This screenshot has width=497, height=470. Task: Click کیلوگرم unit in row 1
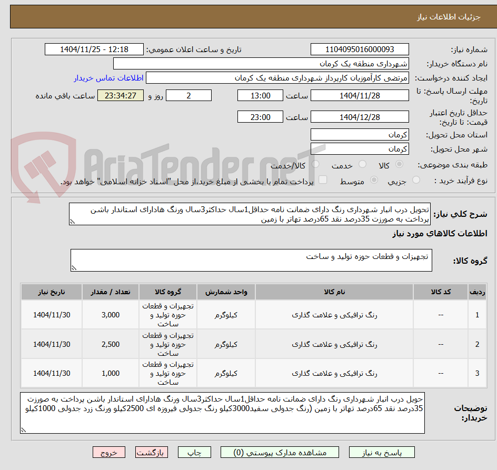pos(226,315)
